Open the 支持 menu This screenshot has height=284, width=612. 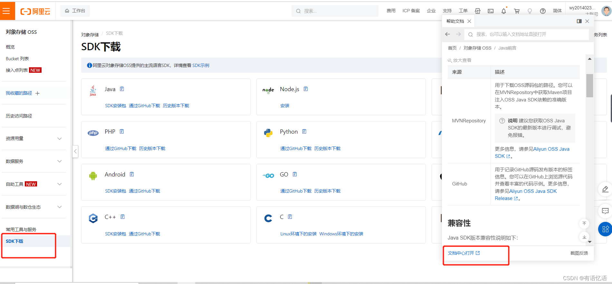click(x=447, y=11)
